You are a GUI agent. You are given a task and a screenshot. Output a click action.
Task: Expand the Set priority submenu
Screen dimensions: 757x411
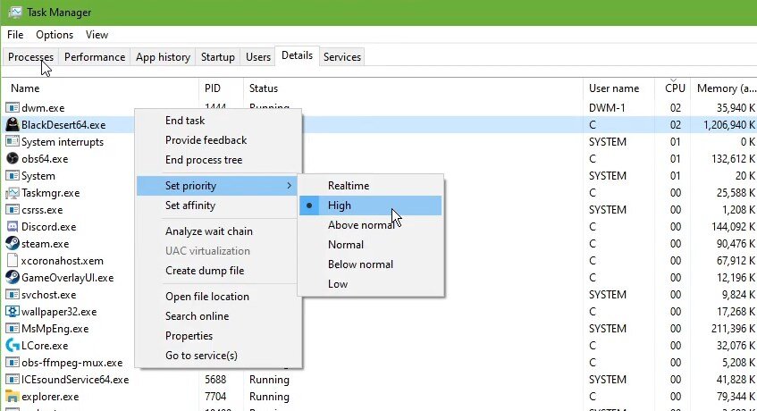(218, 186)
